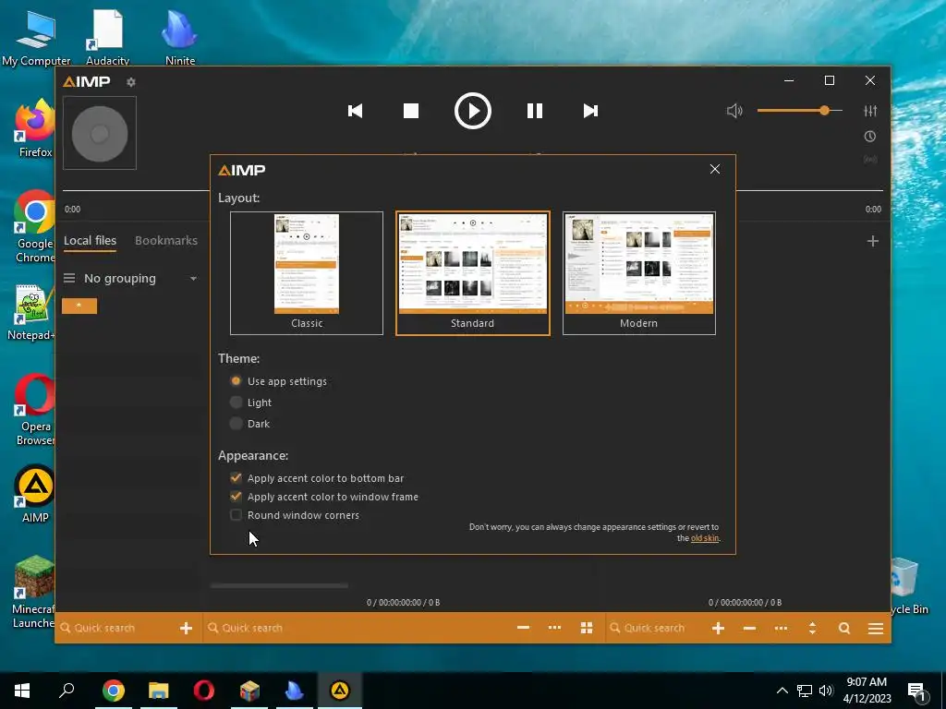Open the playlist hamburger menu

pos(876,628)
